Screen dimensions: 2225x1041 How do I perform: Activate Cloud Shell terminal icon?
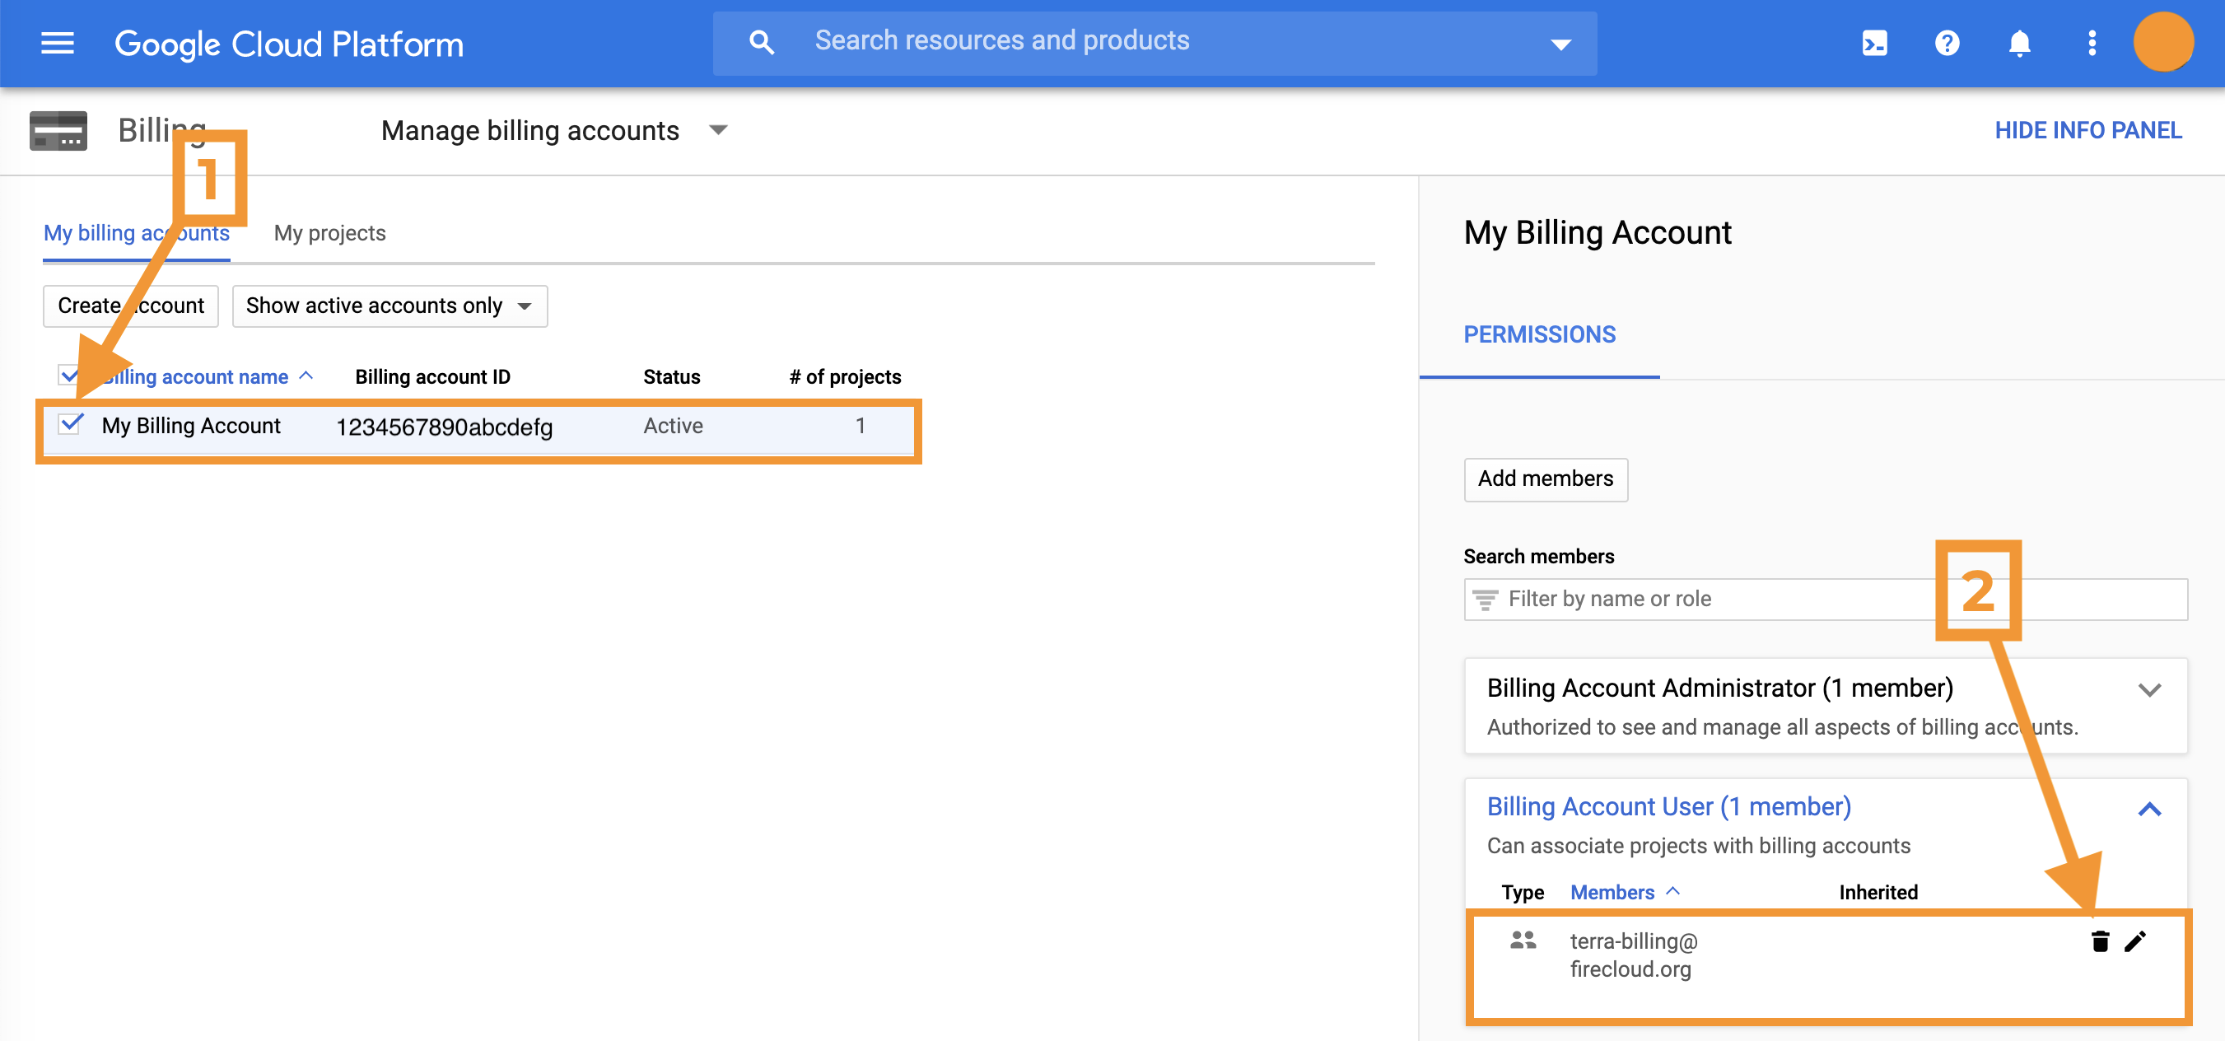1873,43
